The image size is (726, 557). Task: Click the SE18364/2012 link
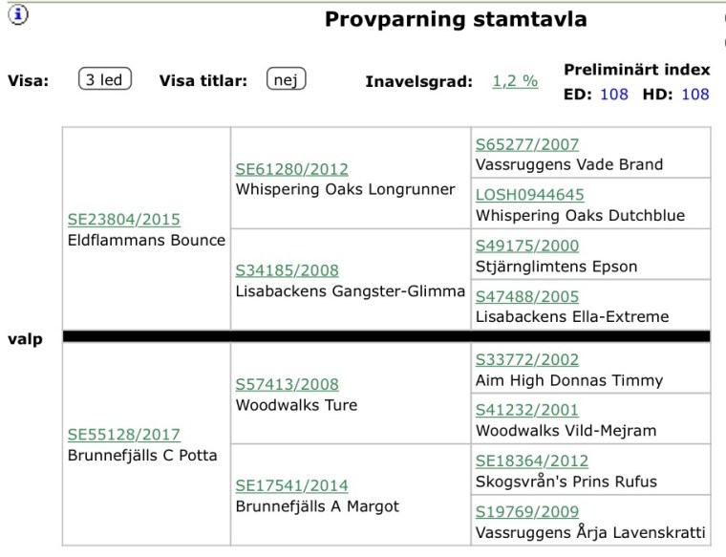532,461
